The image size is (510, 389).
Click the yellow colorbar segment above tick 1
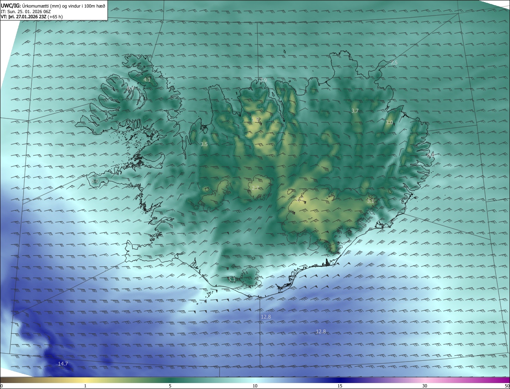click(x=85, y=380)
